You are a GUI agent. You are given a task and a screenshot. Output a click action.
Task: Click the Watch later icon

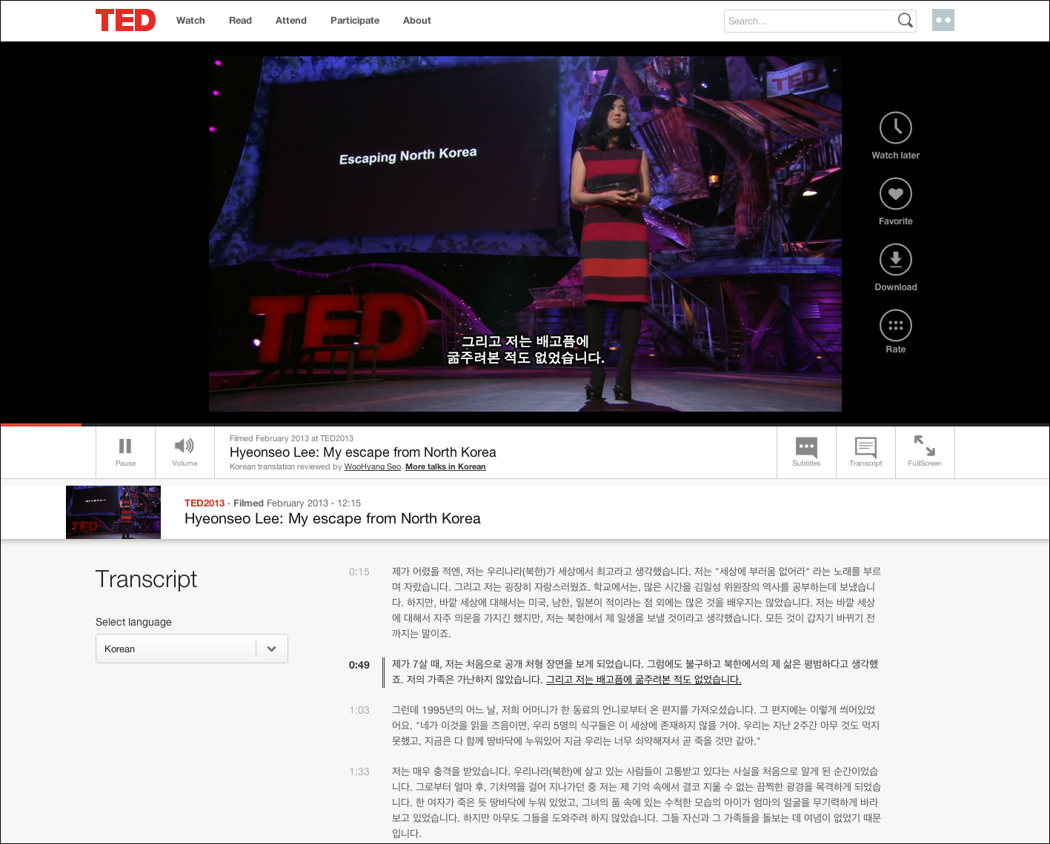(x=895, y=126)
